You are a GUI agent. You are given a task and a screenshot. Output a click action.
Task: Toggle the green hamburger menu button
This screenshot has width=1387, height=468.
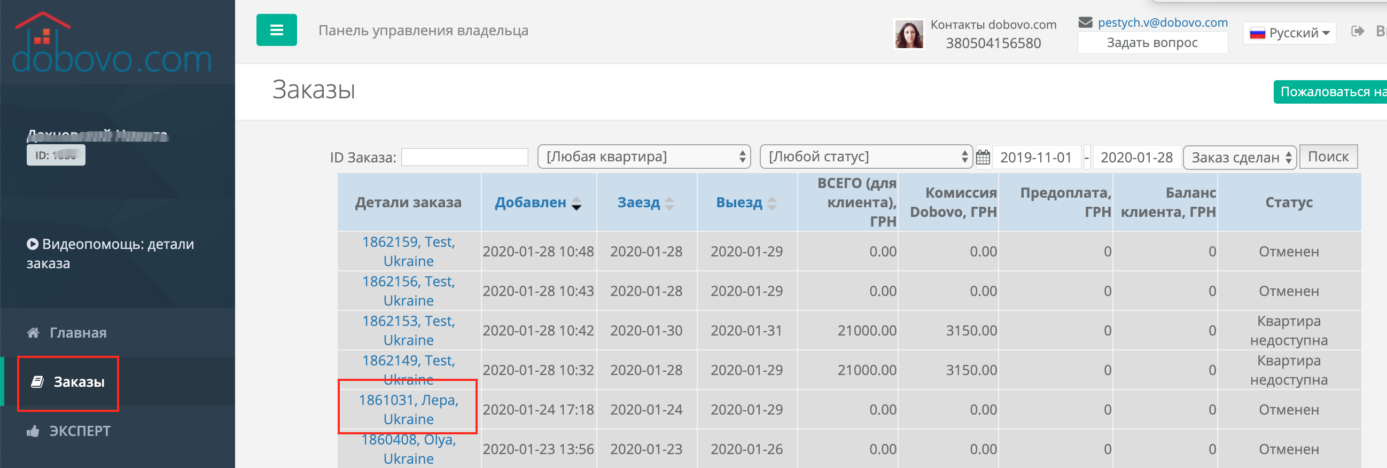click(276, 30)
